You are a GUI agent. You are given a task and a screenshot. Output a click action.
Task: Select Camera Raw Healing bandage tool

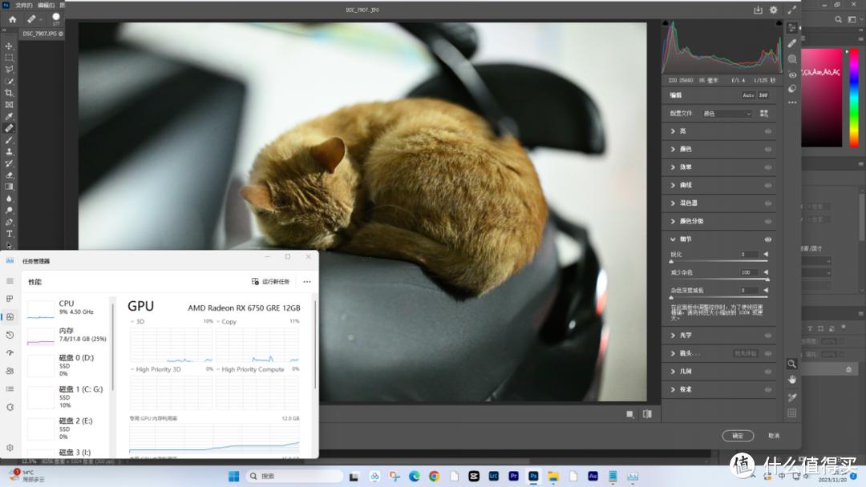[x=792, y=43]
